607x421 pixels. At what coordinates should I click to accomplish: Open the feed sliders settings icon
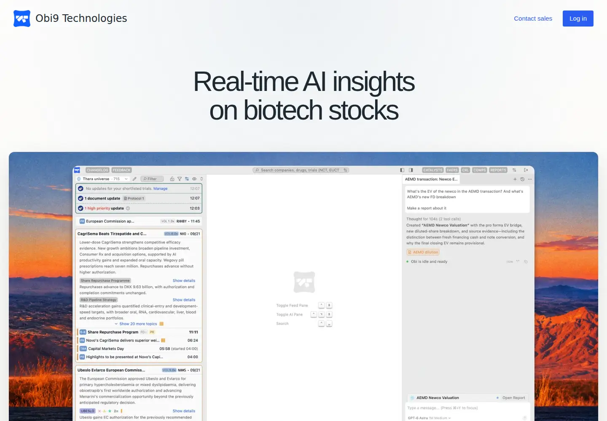click(187, 179)
